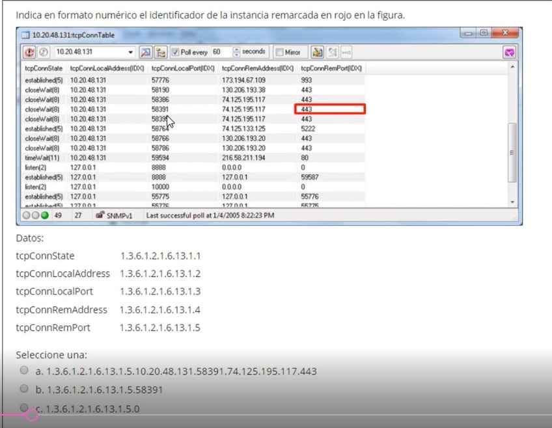The height and width of the screenshot is (428, 552).
Task: Click the SNMP protocol preferences icon
Action: pyautogui.click(x=145, y=53)
